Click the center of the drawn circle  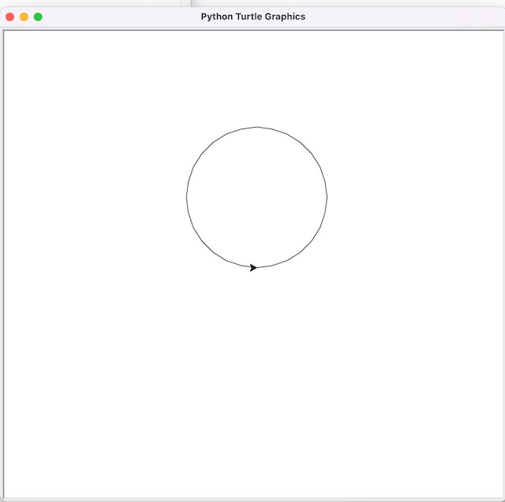(x=257, y=197)
